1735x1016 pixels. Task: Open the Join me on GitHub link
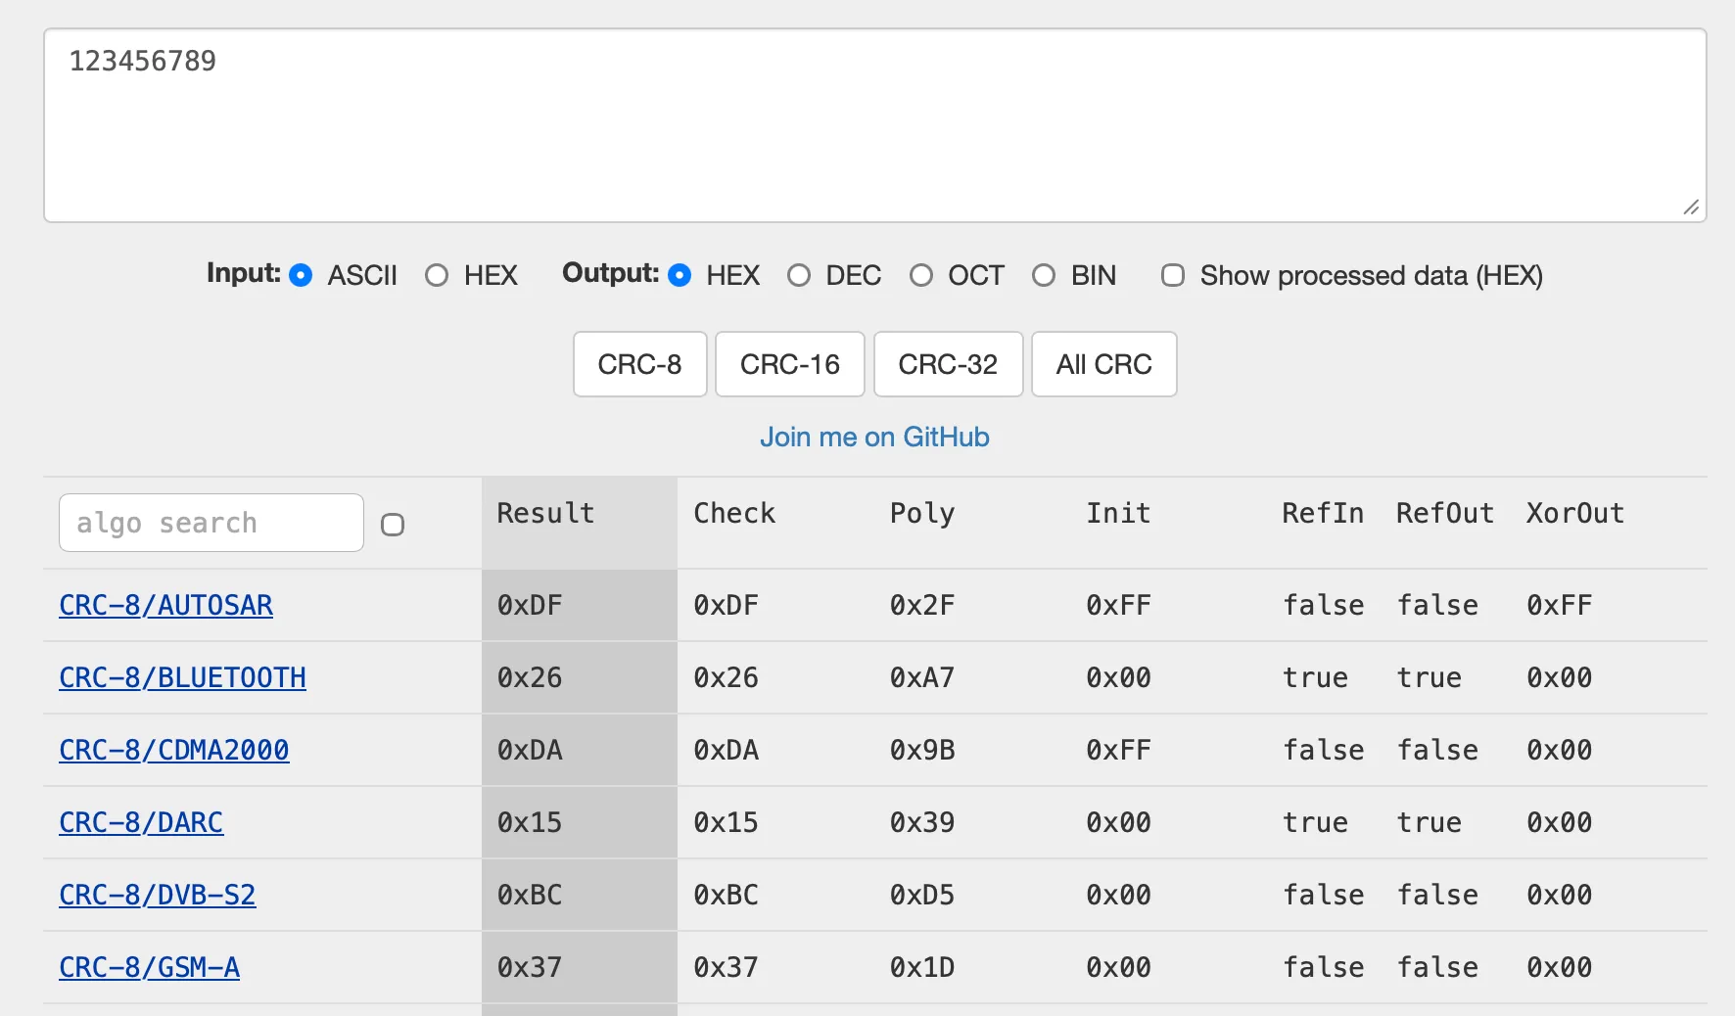point(874,437)
